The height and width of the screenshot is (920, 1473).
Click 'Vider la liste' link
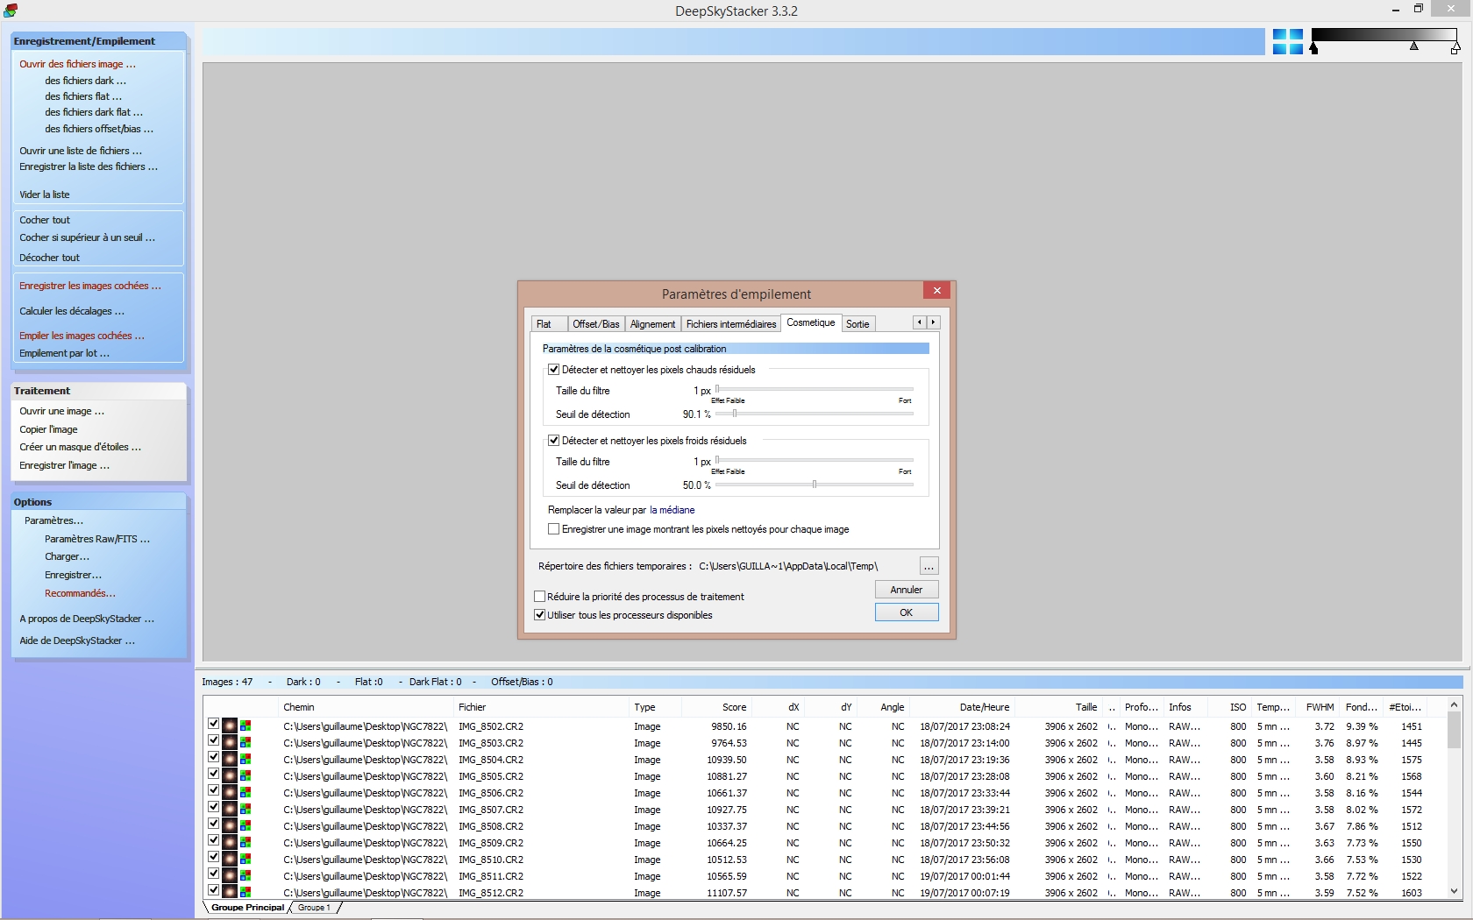pos(45,195)
